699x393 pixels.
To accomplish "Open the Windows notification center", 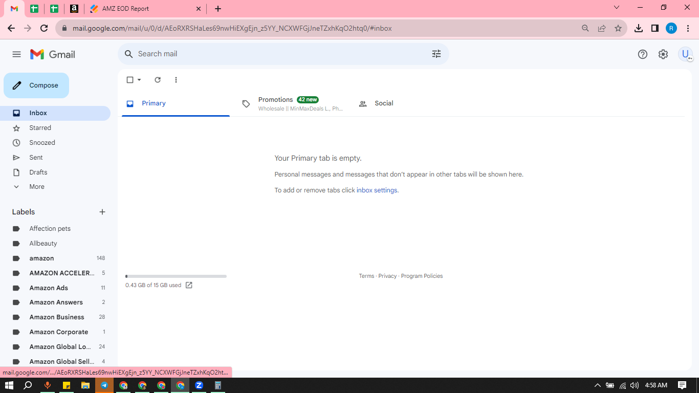I will pos(682,385).
